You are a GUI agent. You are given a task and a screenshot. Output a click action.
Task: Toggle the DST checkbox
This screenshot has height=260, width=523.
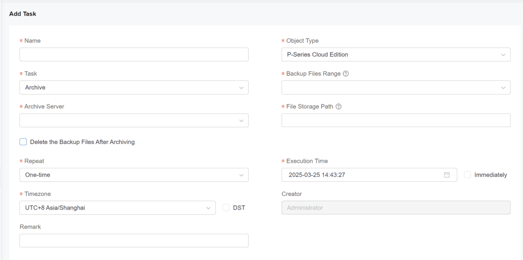(x=226, y=207)
